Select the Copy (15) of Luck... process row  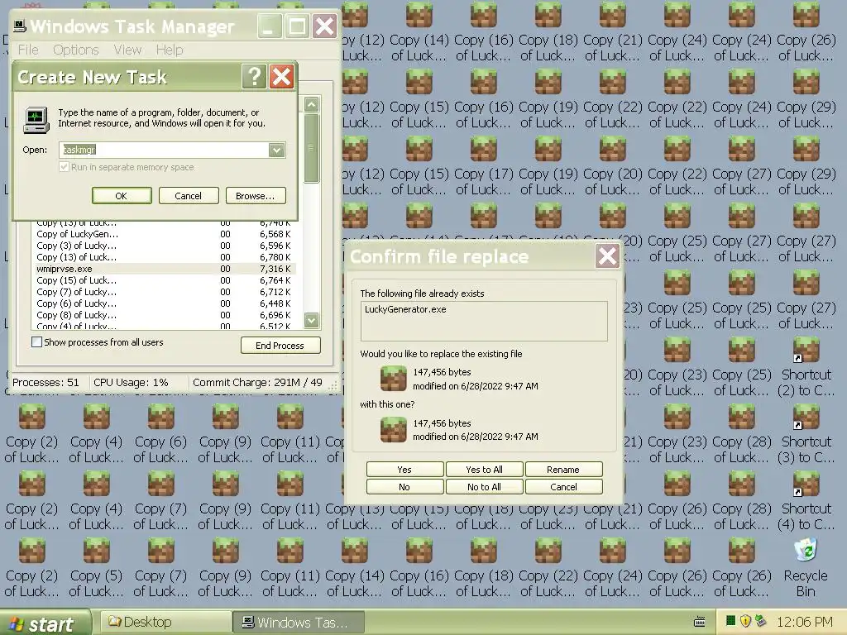click(165, 280)
